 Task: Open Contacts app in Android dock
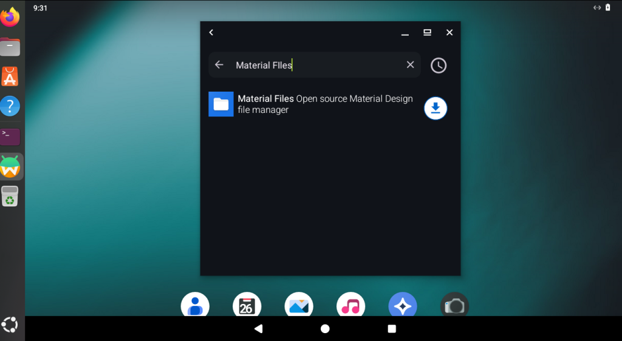[x=195, y=305]
